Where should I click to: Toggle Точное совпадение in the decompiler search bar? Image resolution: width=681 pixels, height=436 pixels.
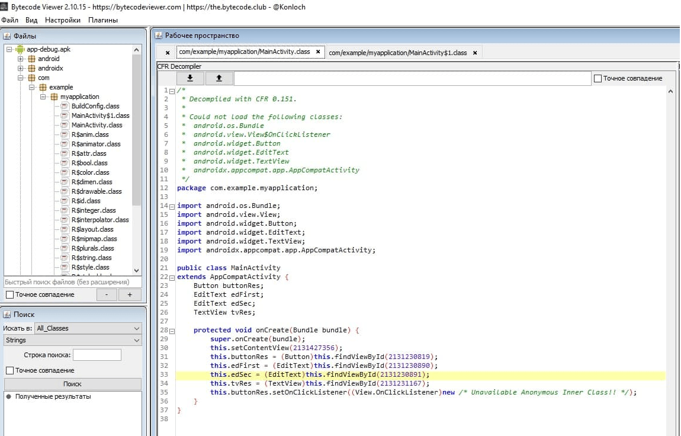[598, 79]
